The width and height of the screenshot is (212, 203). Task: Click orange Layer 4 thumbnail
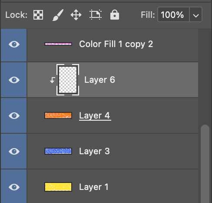tap(58, 115)
